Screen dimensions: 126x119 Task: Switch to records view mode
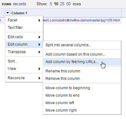(x=20, y=4)
